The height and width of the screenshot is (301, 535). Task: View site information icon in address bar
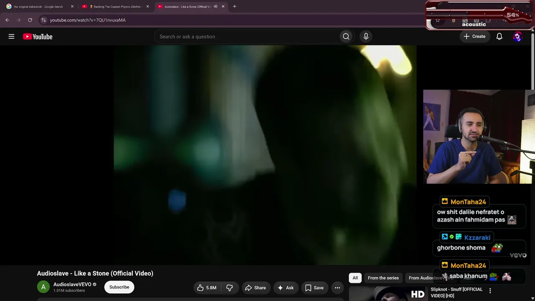43,20
